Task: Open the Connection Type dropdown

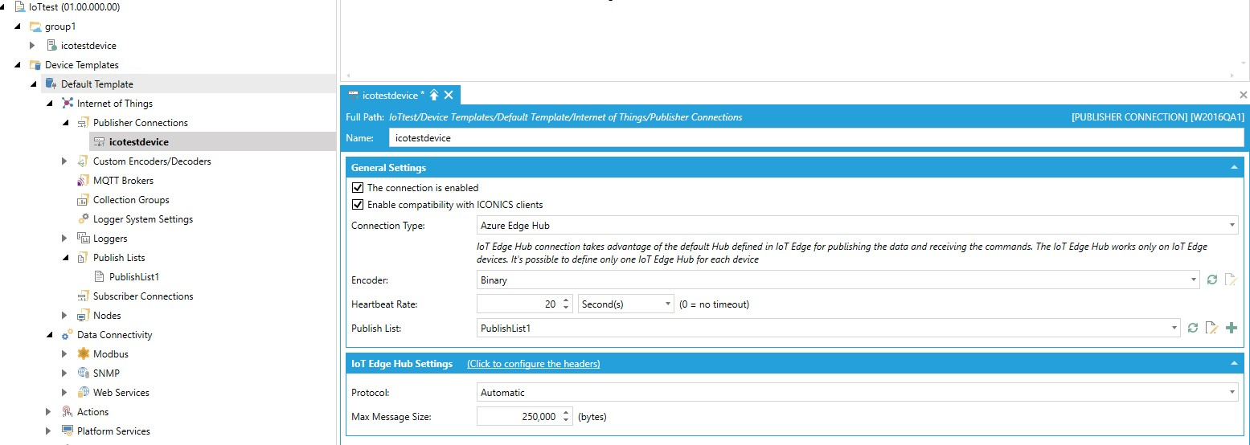Action: [x=857, y=226]
